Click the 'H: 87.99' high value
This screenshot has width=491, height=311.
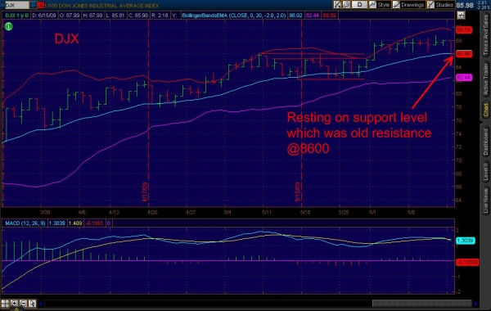point(92,15)
